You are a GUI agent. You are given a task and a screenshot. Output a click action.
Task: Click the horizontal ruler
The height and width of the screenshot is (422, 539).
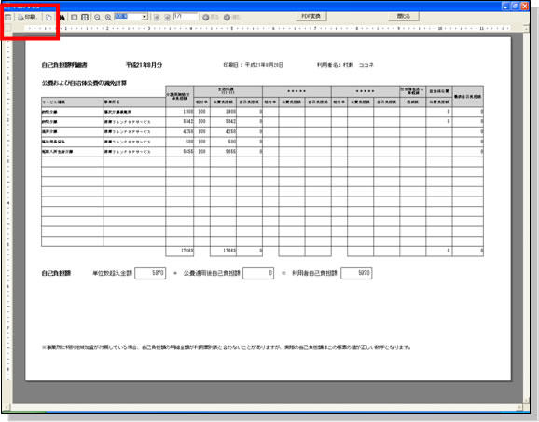coord(269,28)
